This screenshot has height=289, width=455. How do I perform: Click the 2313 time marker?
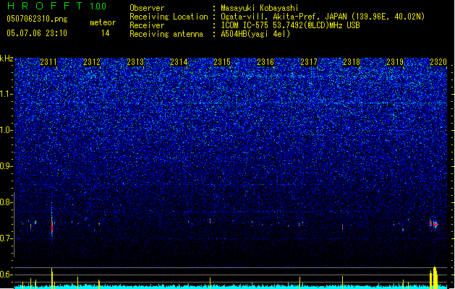(135, 62)
